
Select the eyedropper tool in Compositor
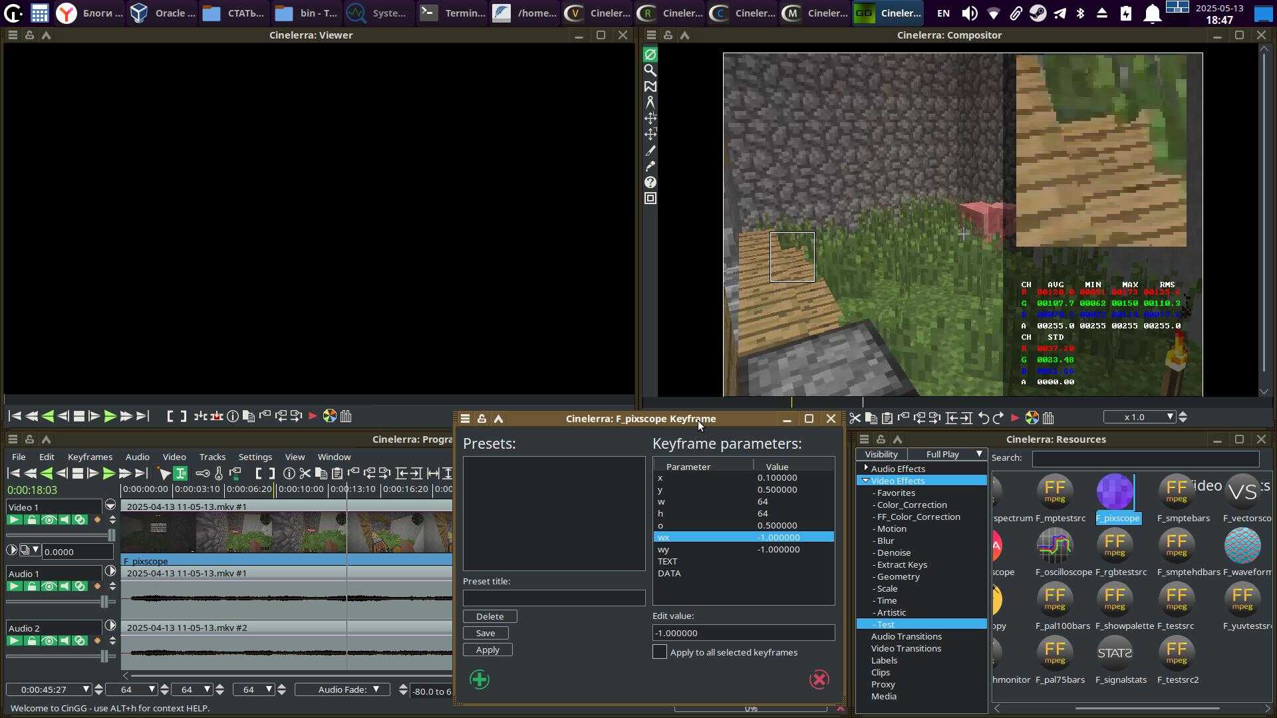pos(650,166)
